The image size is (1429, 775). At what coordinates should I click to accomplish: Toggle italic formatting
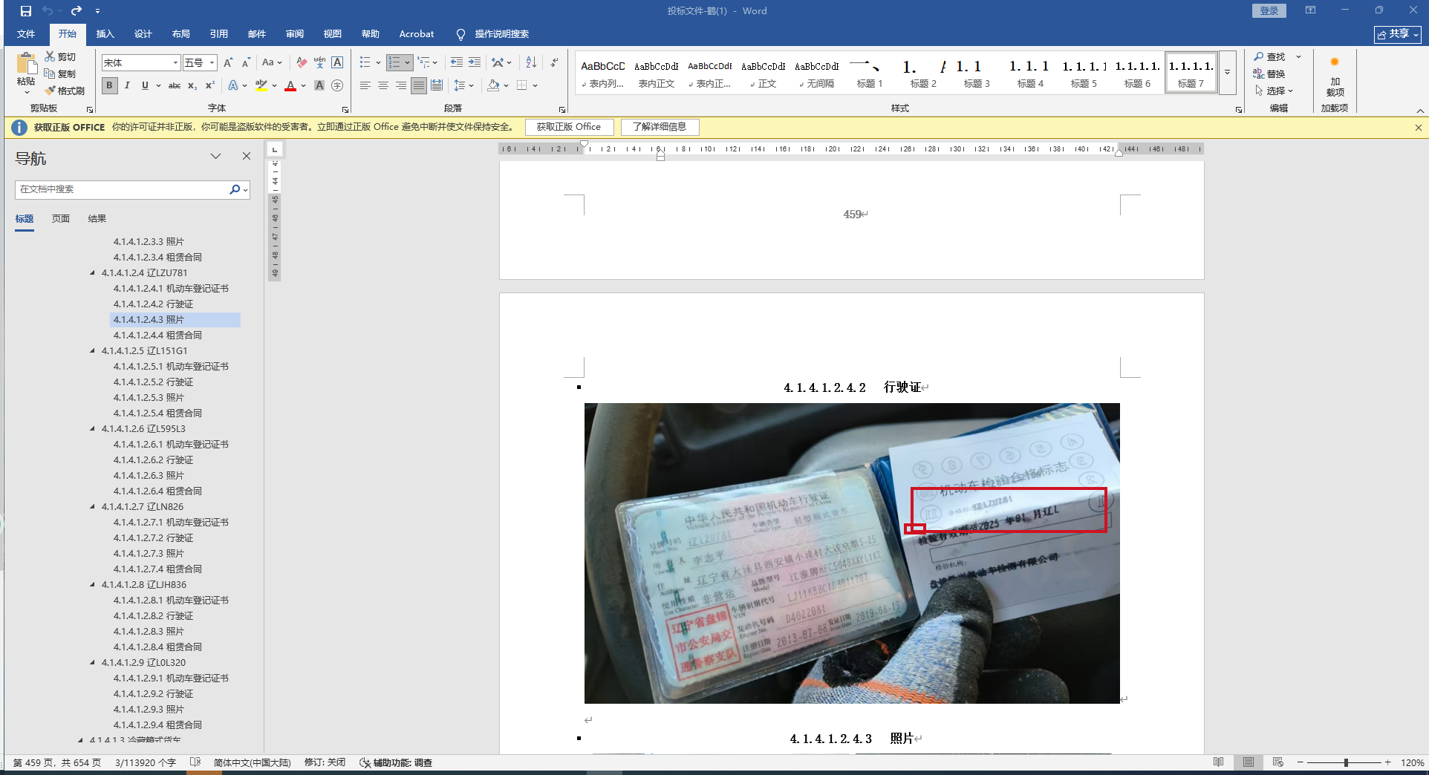tap(127, 85)
